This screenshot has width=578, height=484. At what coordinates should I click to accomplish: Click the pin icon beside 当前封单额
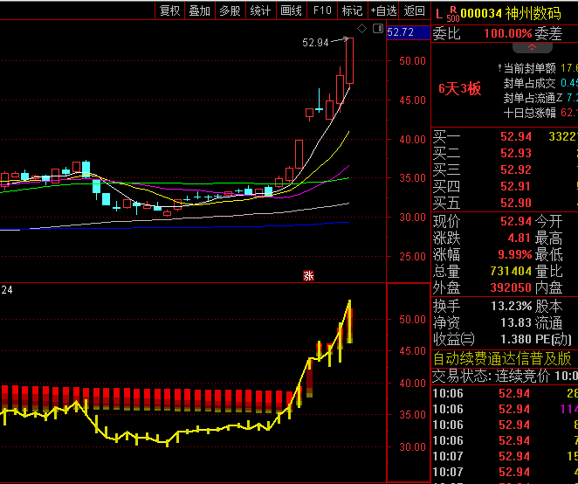(496, 67)
